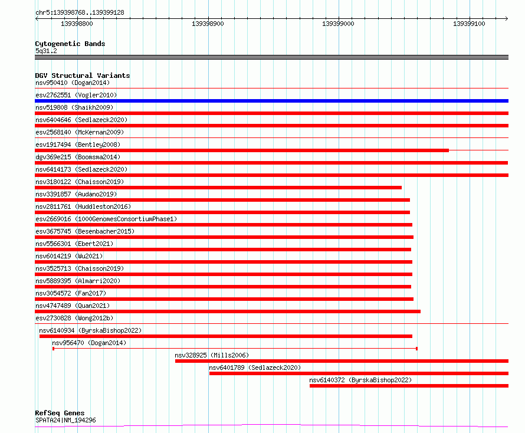
Task: Open variant nsv5889395 (Almarri2020)
Action: (78, 281)
